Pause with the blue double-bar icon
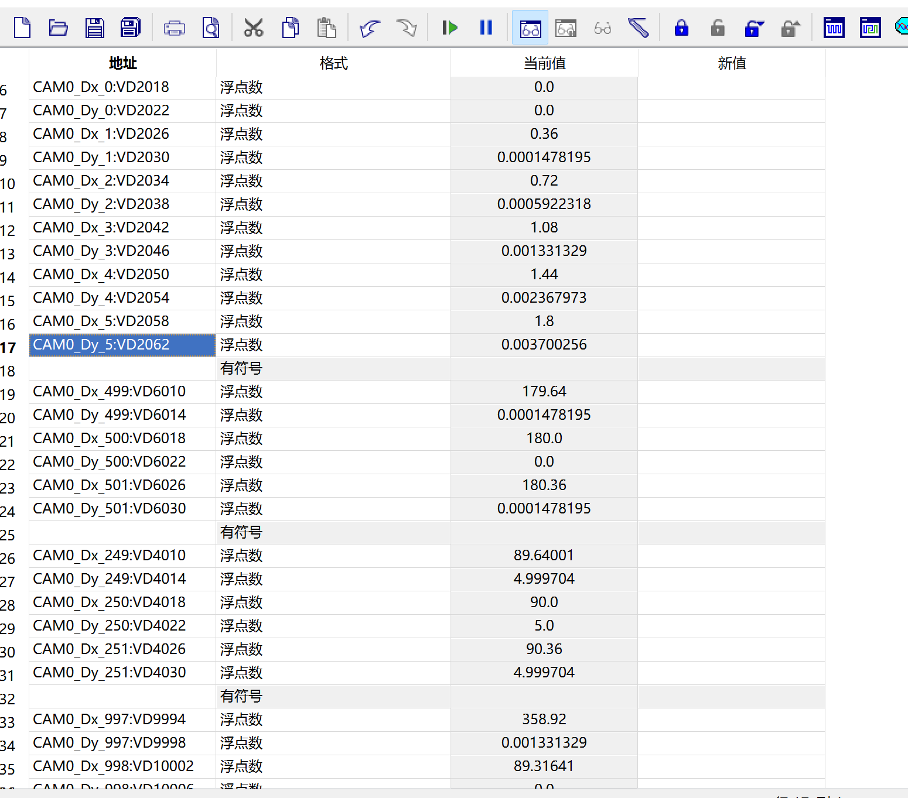The width and height of the screenshot is (908, 798). pos(486,28)
